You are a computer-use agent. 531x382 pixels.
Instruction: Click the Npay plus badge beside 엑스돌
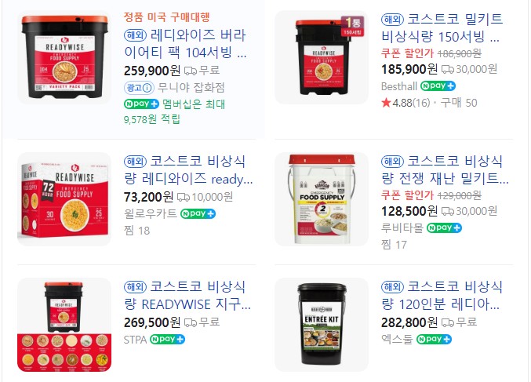434,339
